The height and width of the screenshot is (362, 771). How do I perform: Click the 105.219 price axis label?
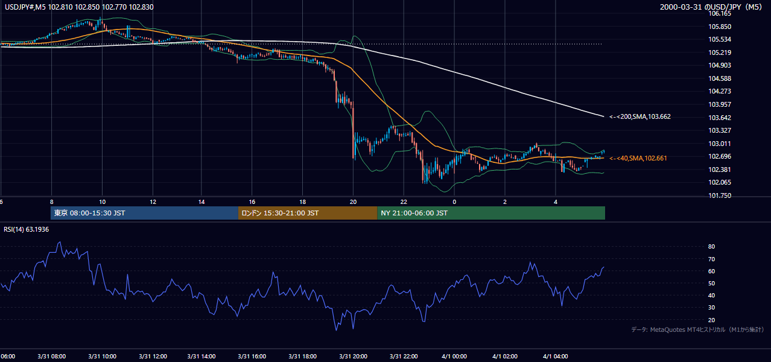pyautogui.click(x=720, y=52)
